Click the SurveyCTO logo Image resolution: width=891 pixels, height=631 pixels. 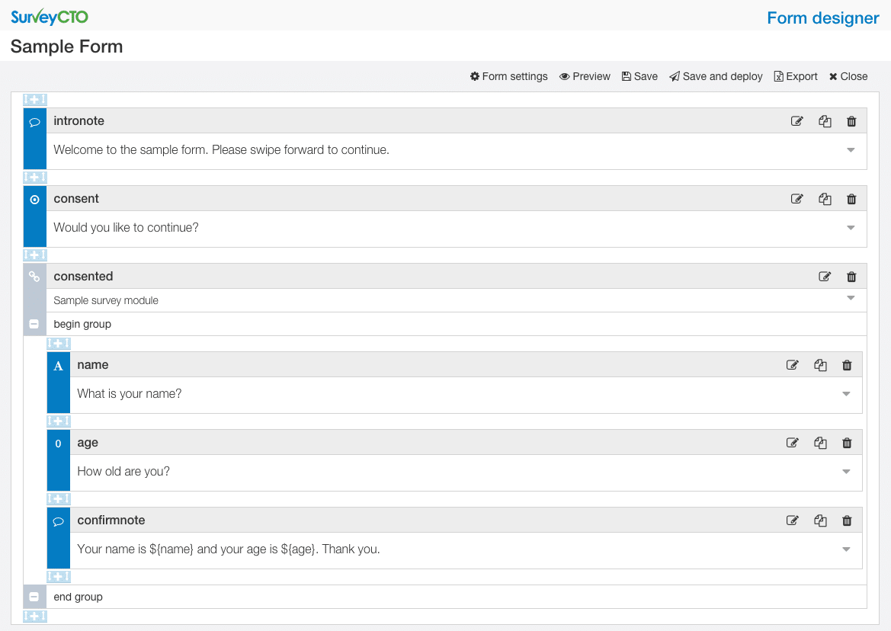[x=50, y=17]
